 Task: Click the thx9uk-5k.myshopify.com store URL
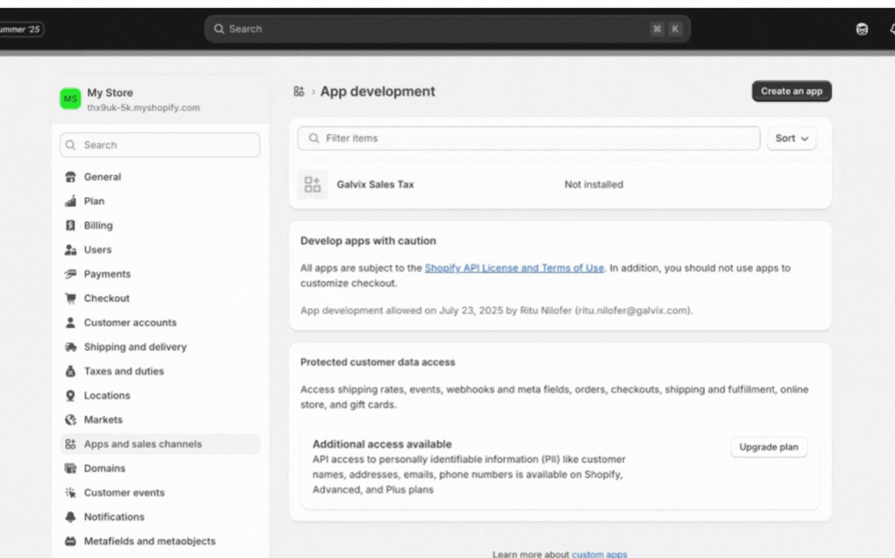(x=143, y=107)
